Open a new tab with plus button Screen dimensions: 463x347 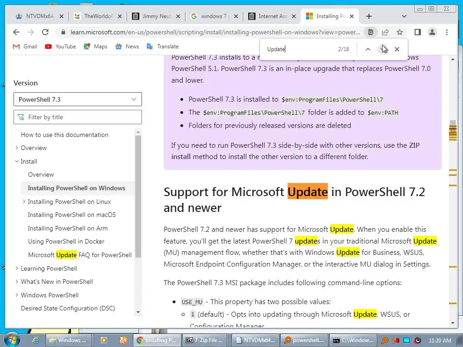click(x=369, y=16)
